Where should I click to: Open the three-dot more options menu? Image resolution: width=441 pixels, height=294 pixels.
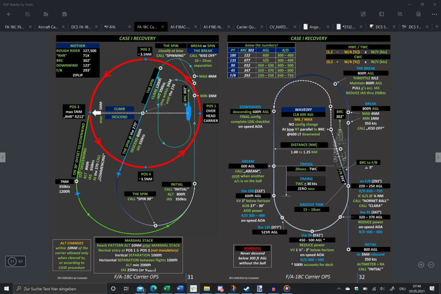(434, 14)
